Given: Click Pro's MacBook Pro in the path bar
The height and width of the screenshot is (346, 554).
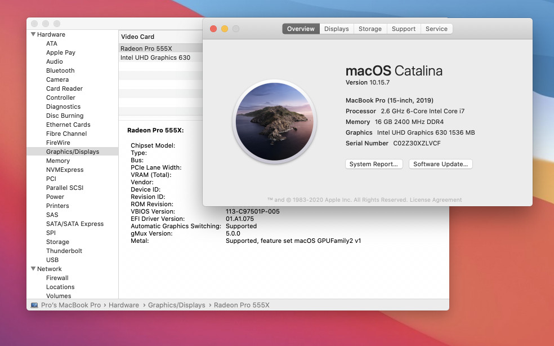Looking at the screenshot, I should tap(71, 305).
